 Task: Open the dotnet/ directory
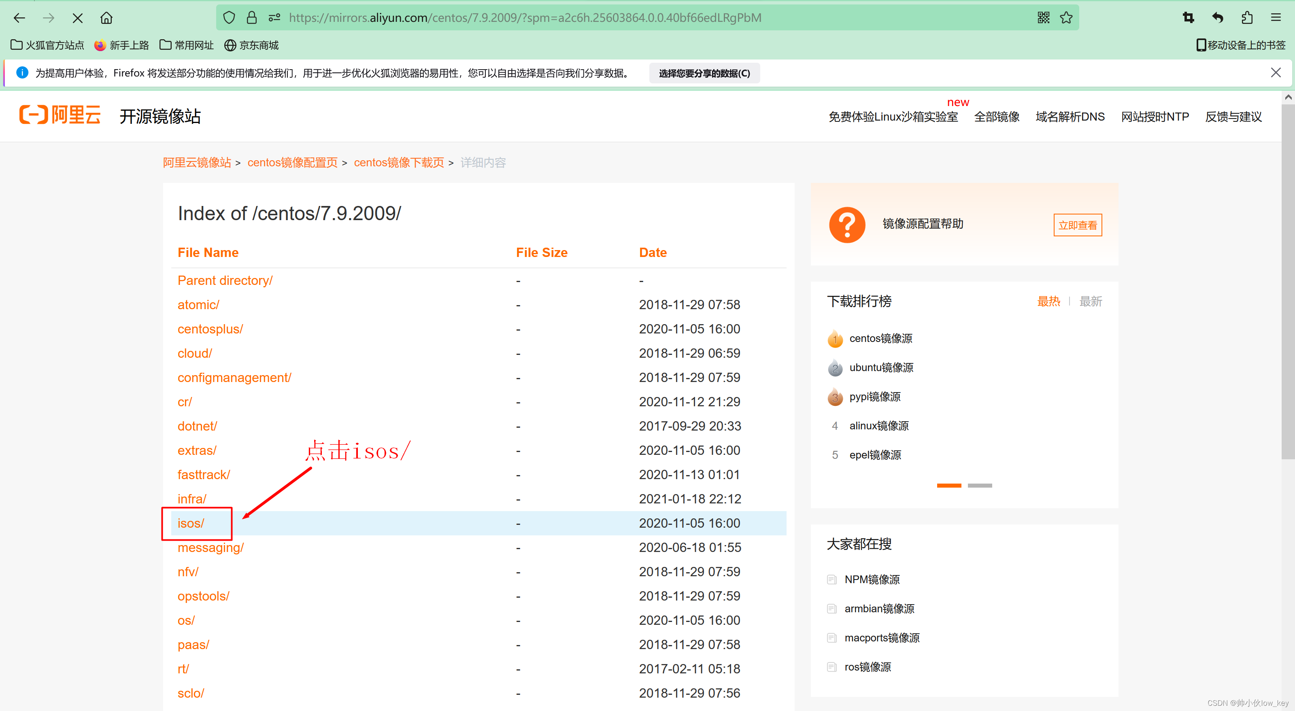pos(197,426)
